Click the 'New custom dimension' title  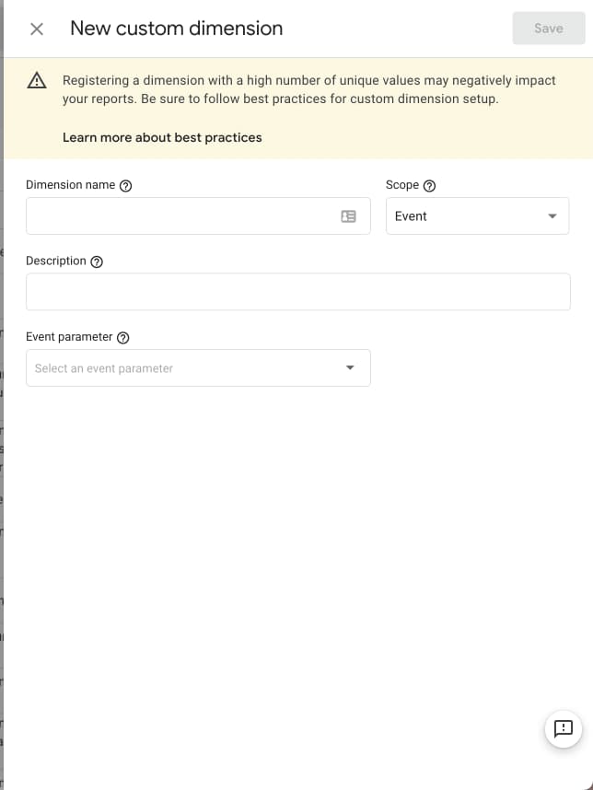pyautogui.click(x=176, y=29)
